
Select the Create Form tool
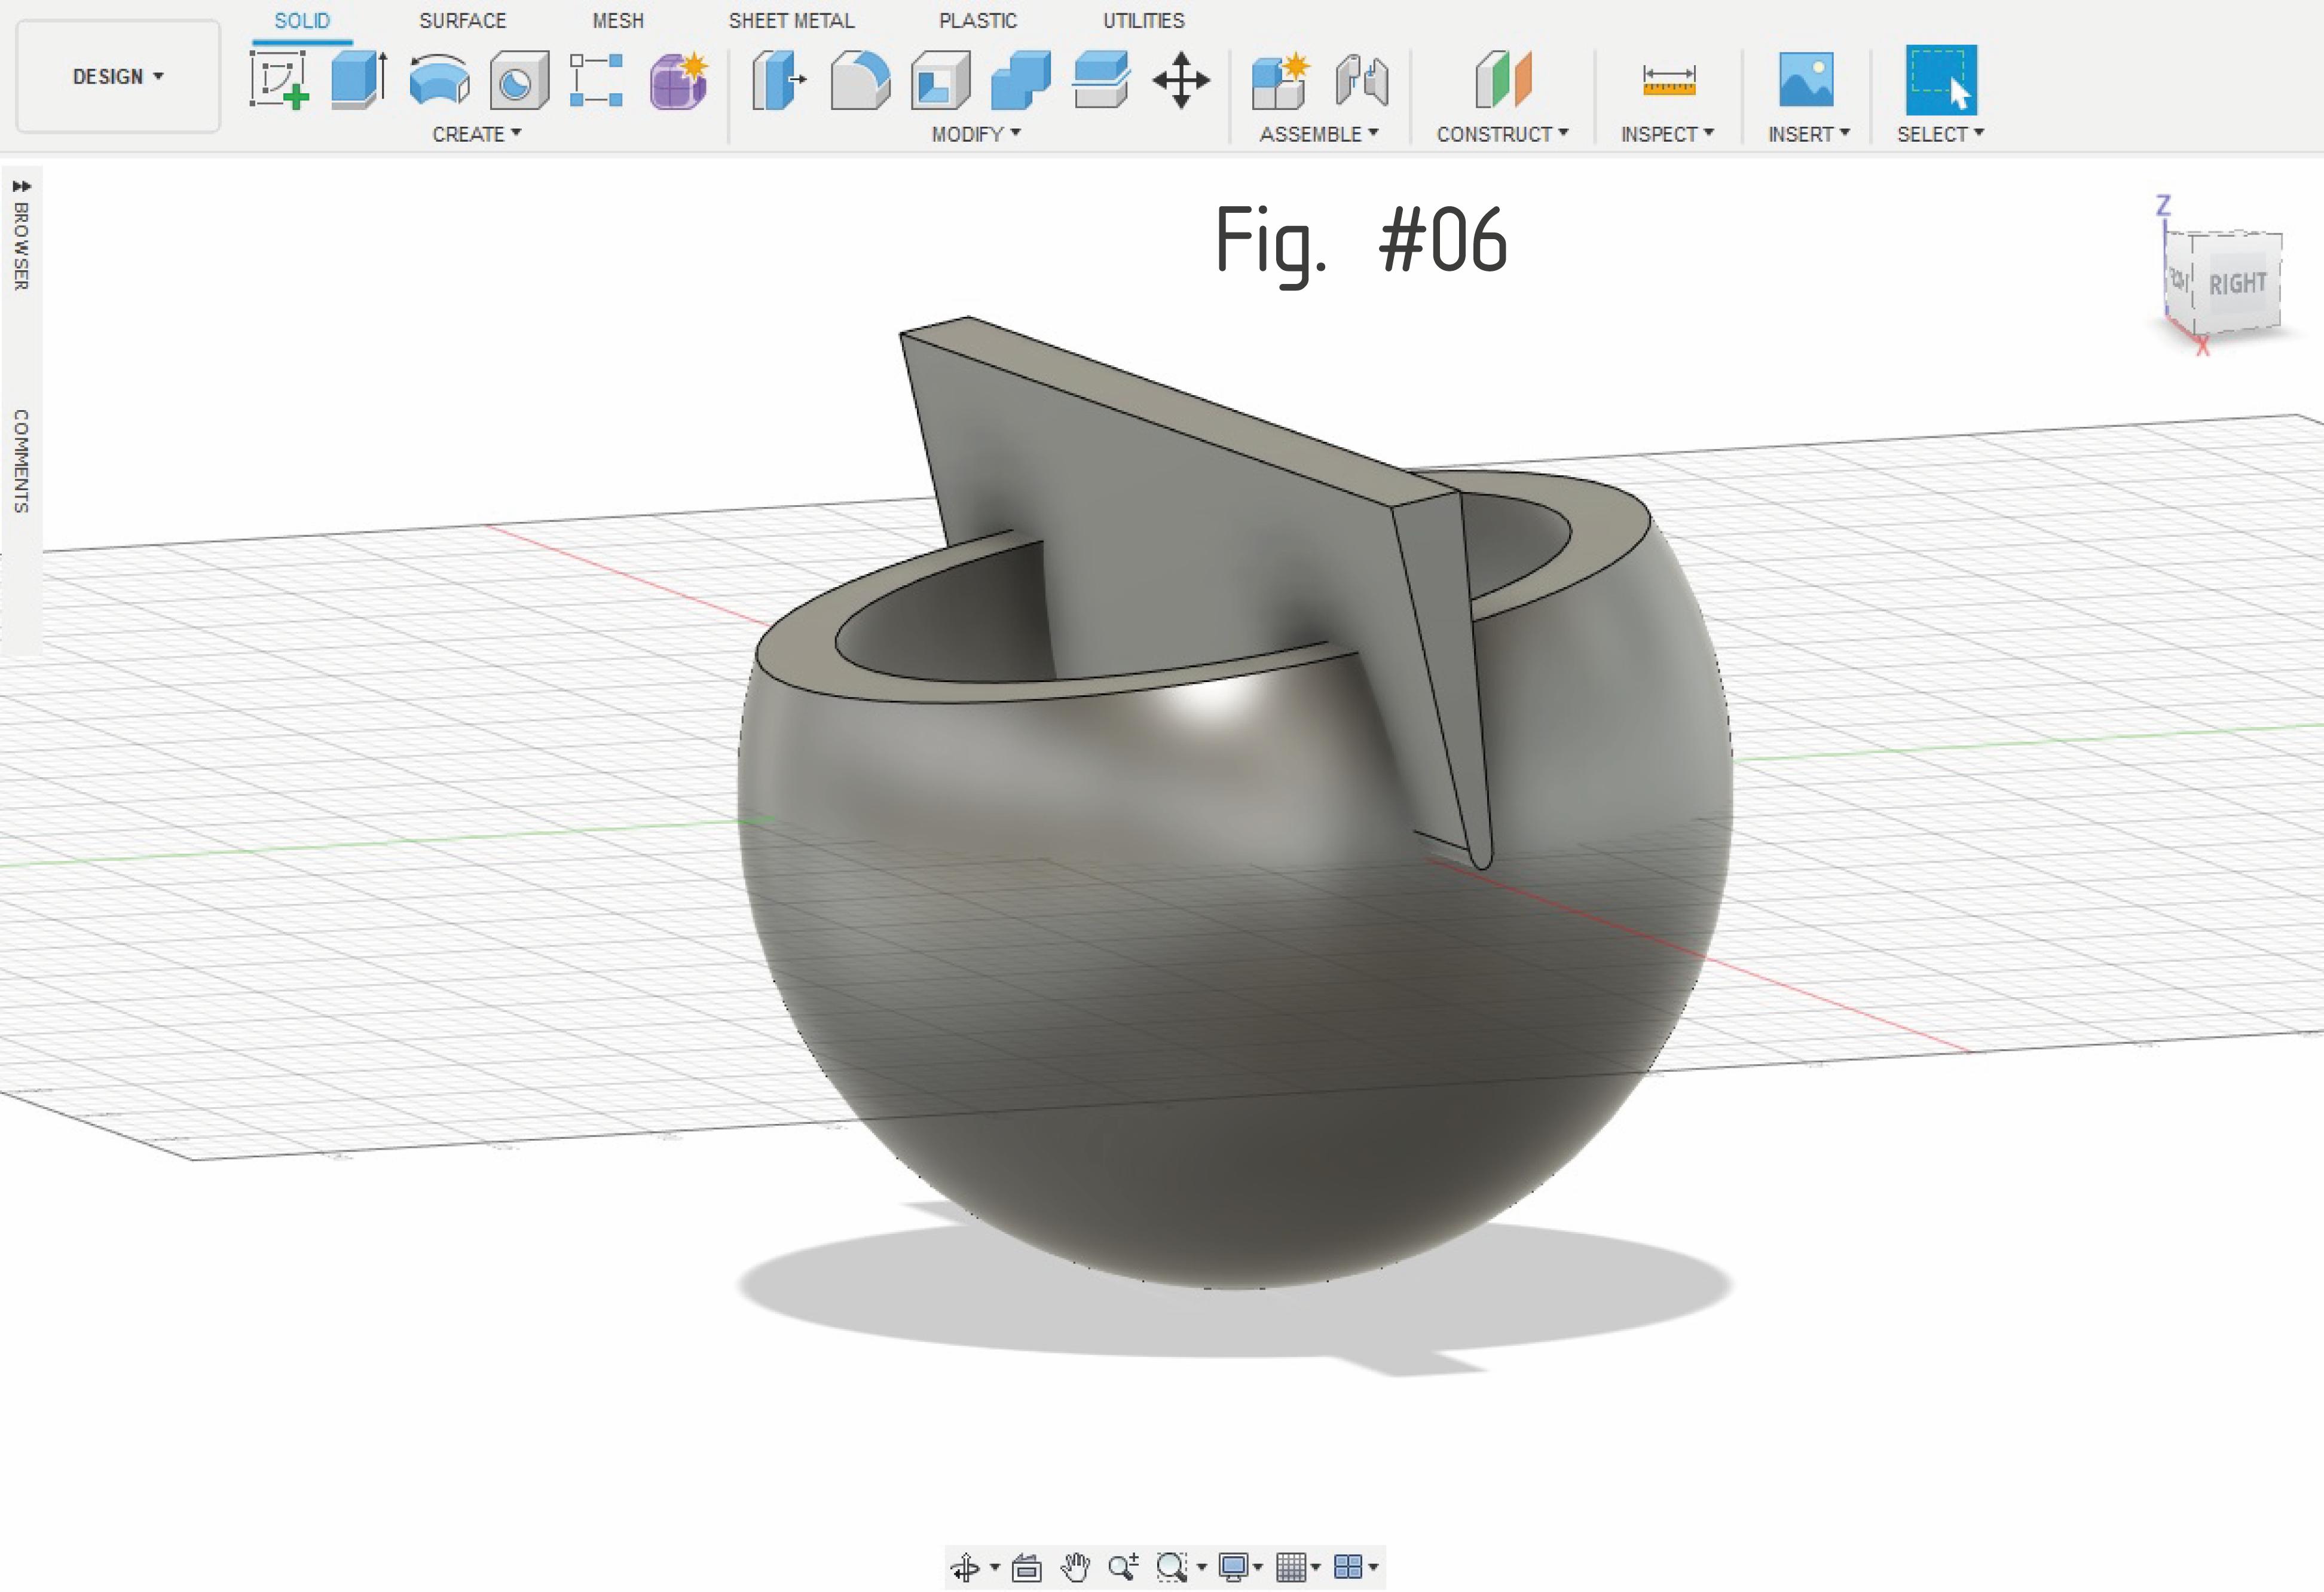(679, 80)
